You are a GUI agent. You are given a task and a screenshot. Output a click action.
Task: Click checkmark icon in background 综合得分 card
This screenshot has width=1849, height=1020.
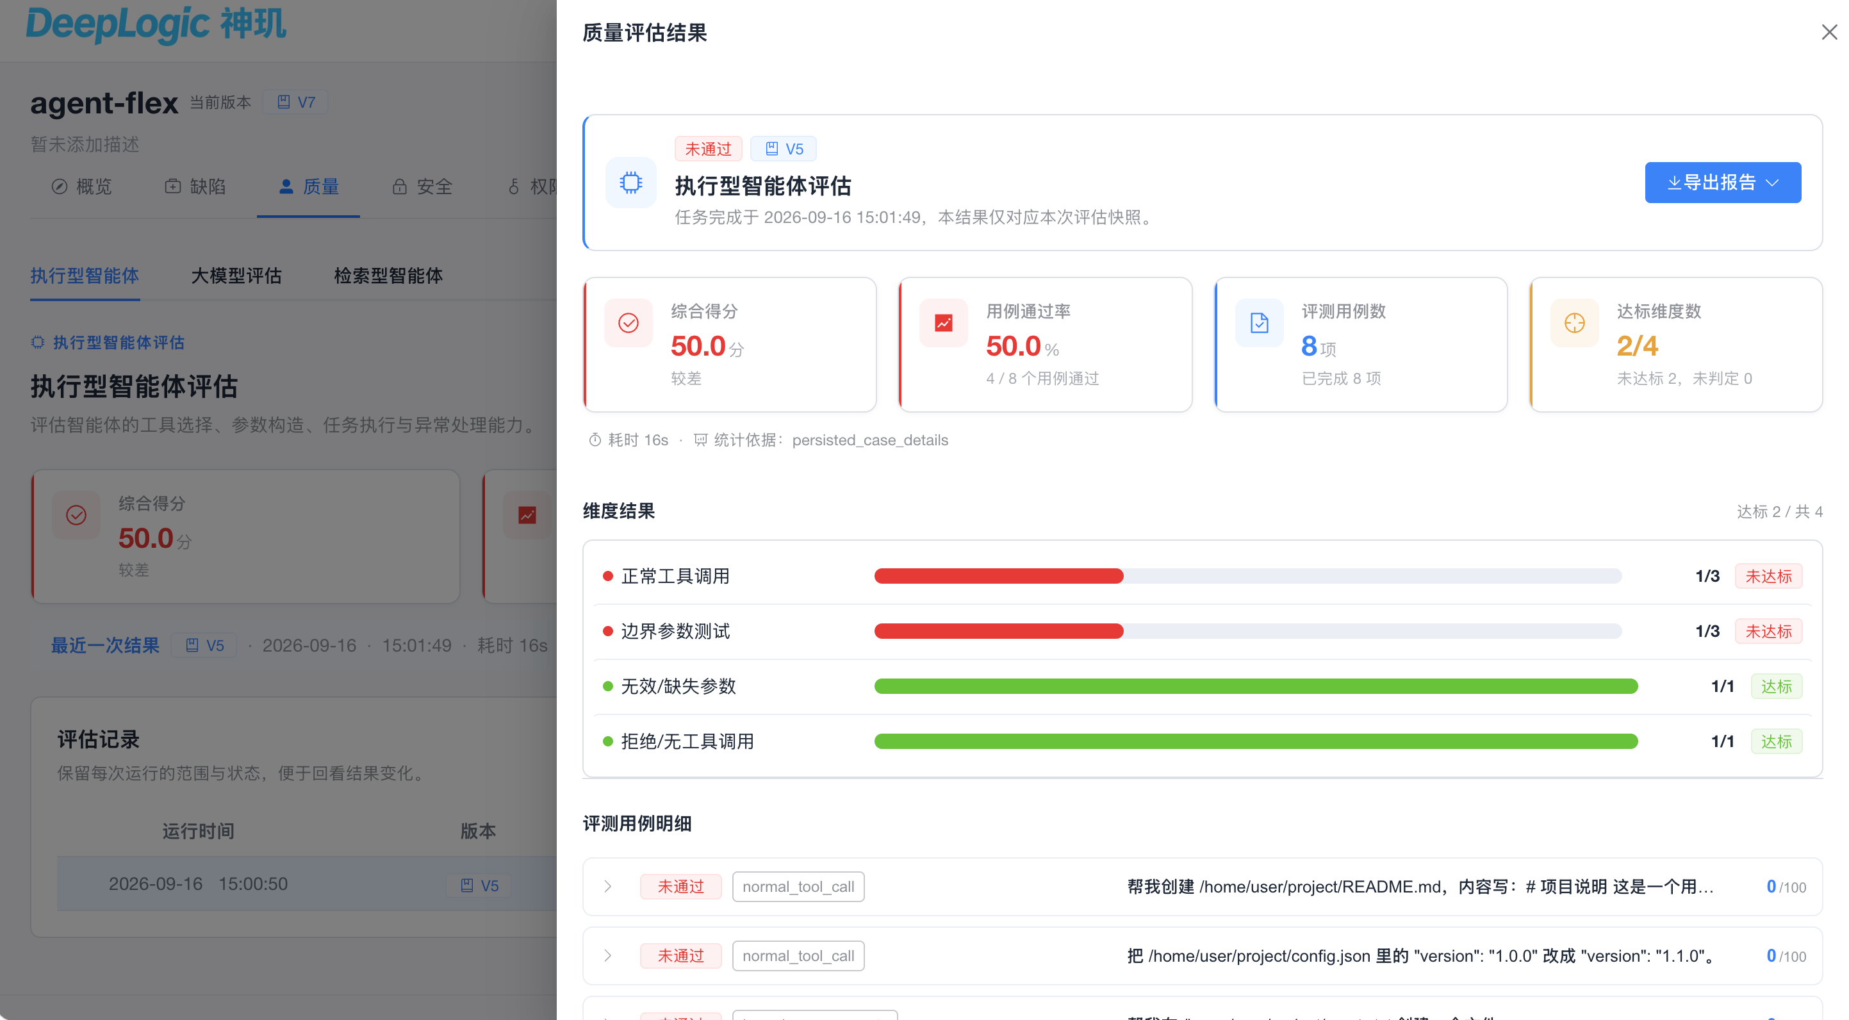pyautogui.click(x=76, y=514)
